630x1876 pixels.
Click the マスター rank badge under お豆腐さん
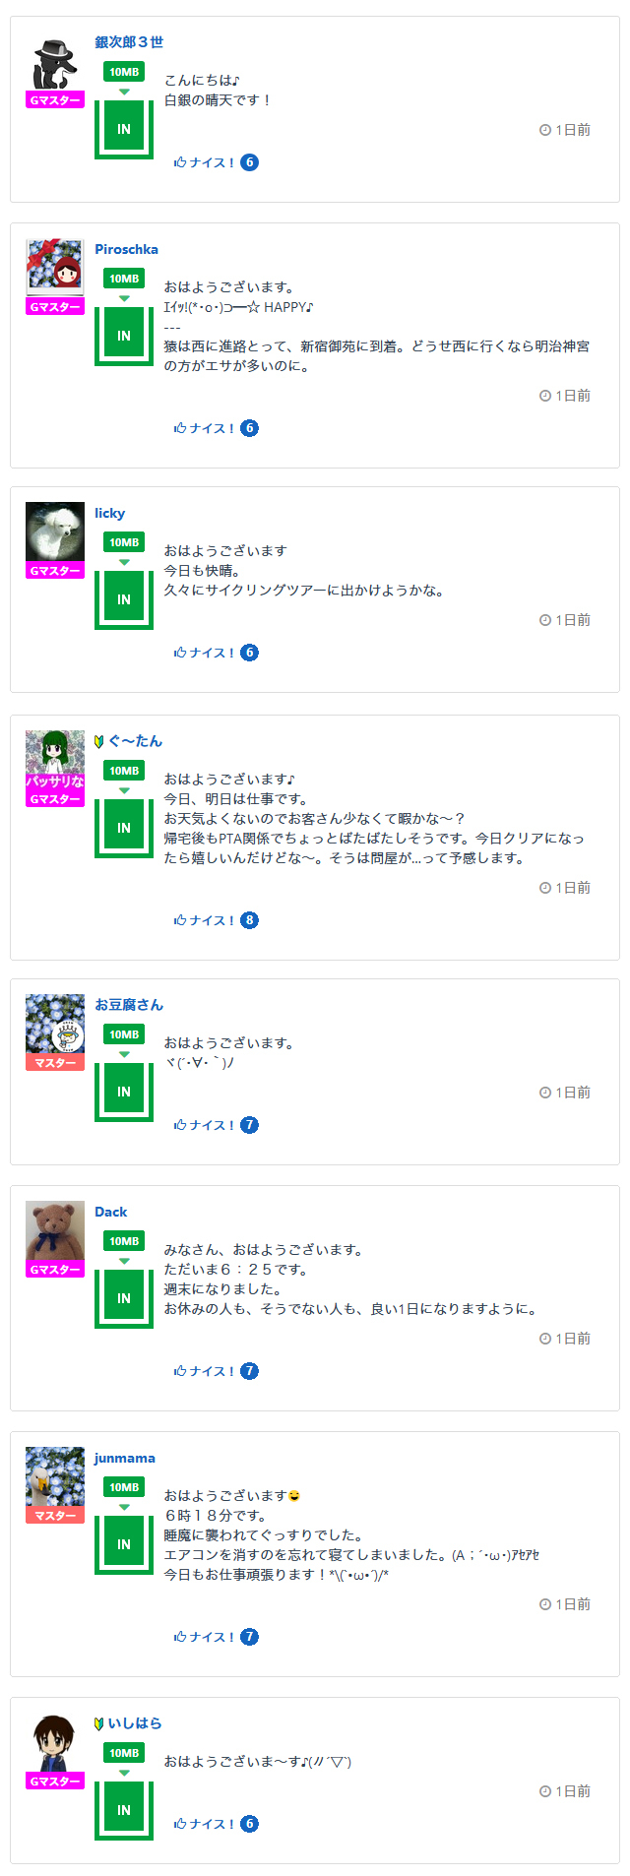55,1063
